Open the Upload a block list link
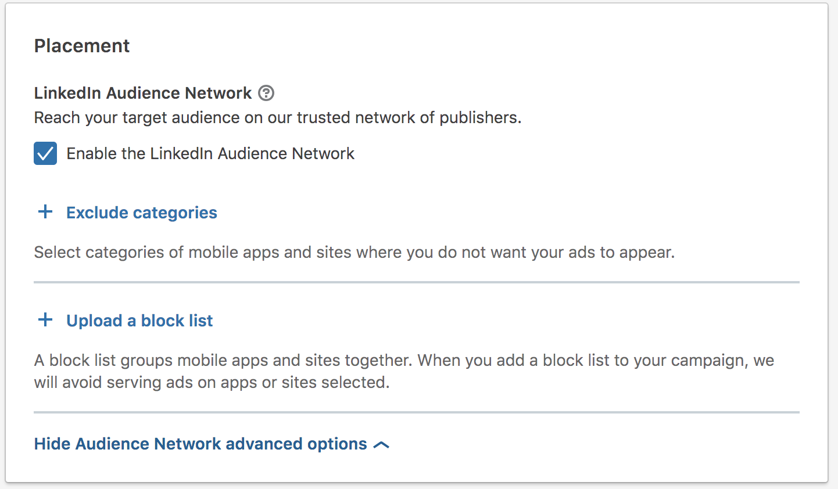Image resolution: width=838 pixels, height=489 pixels. [x=139, y=321]
